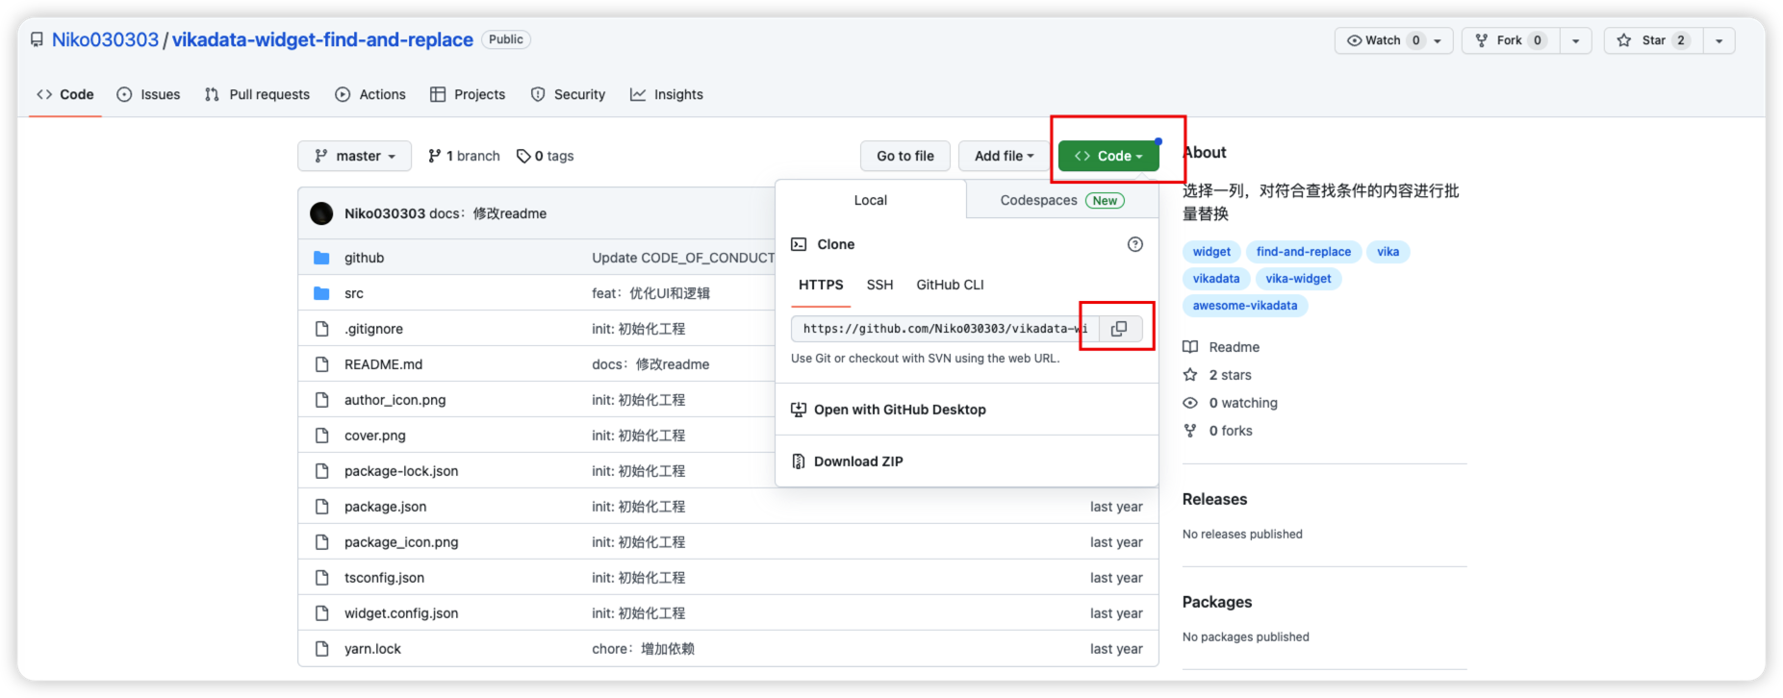Click inside the HTTPS clone URL field
This screenshot has width=1783, height=698.
pos(945,329)
